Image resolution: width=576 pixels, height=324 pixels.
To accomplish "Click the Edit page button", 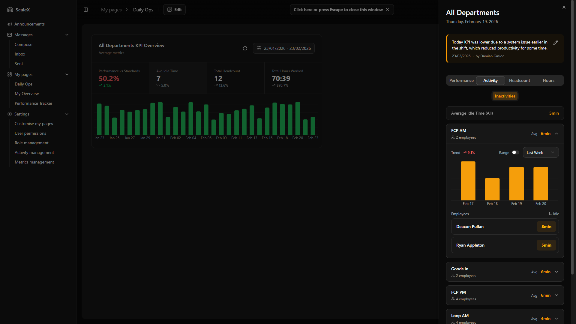I will pos(174,10).
